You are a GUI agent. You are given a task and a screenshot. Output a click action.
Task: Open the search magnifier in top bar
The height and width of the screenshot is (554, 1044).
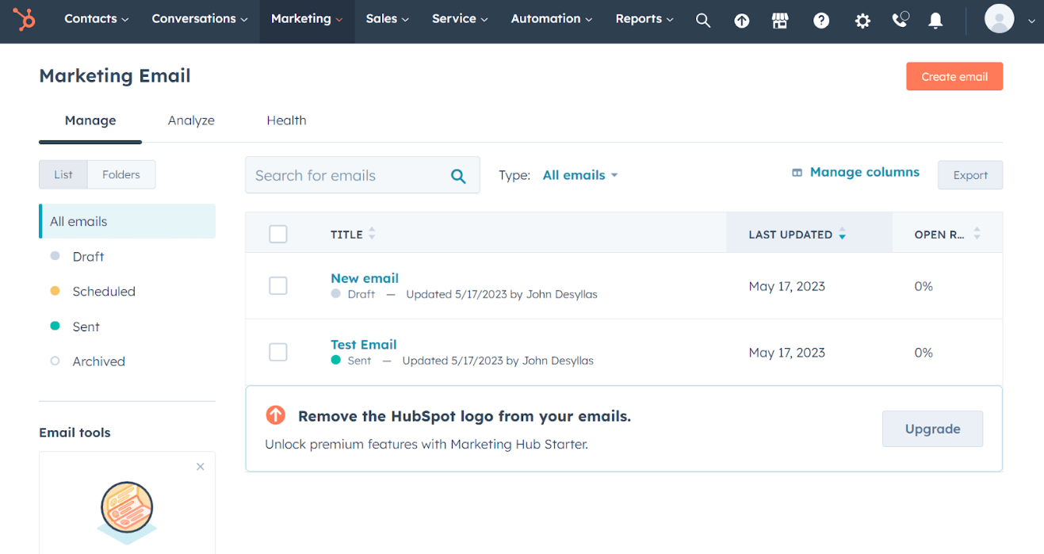(702, 21)
